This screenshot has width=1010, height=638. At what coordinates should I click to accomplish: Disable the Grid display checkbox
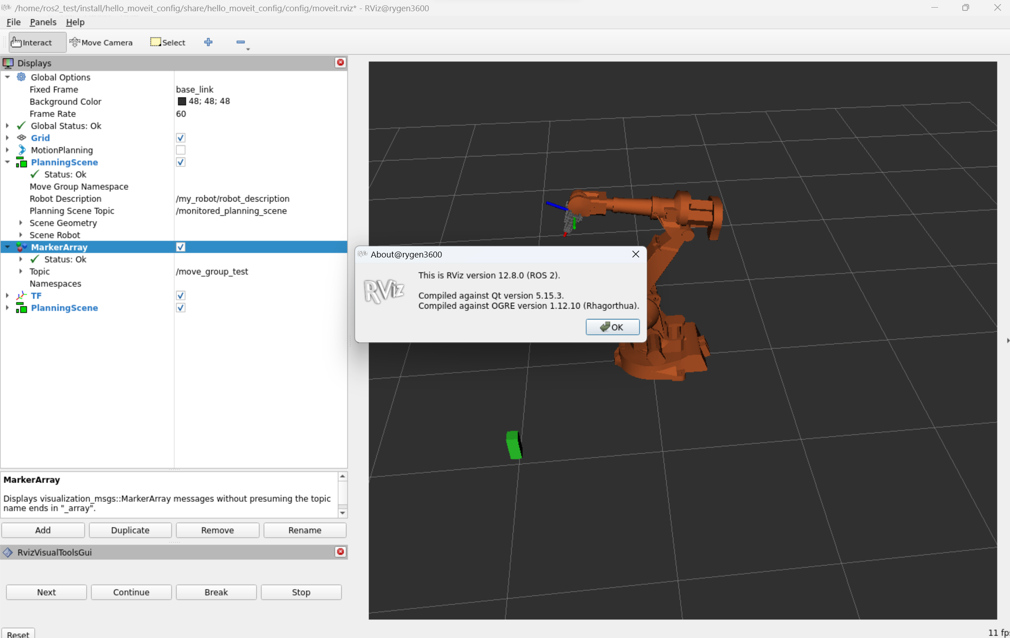(x=181, y=138)
